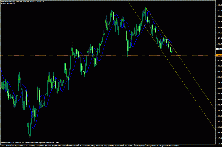
Task: Click the 119.6 price scale label
Action: click(x=219, y=138)
